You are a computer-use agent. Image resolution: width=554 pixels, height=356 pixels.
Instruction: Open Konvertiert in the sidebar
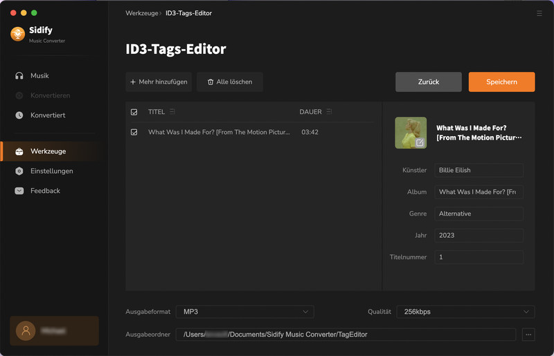coord(48,115)
